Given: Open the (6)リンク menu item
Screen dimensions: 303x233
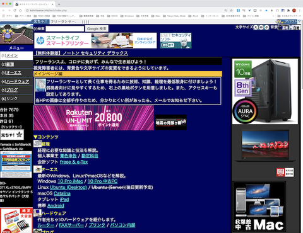Looking at the screenshot, I should (x=16, y=99).
